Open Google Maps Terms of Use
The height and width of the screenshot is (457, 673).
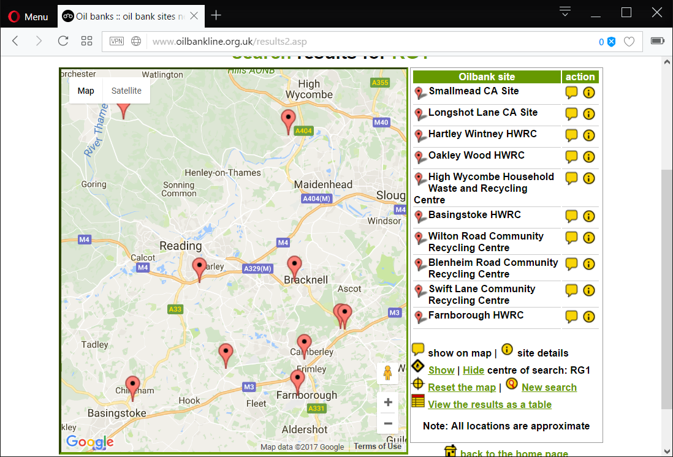[x=378, y=446]
